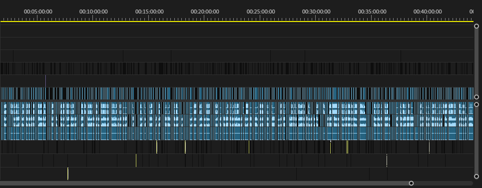Click the 00:05:00:00 mark on the time ruler
Viewport: 482px width, 188px height.
point(38,11)
